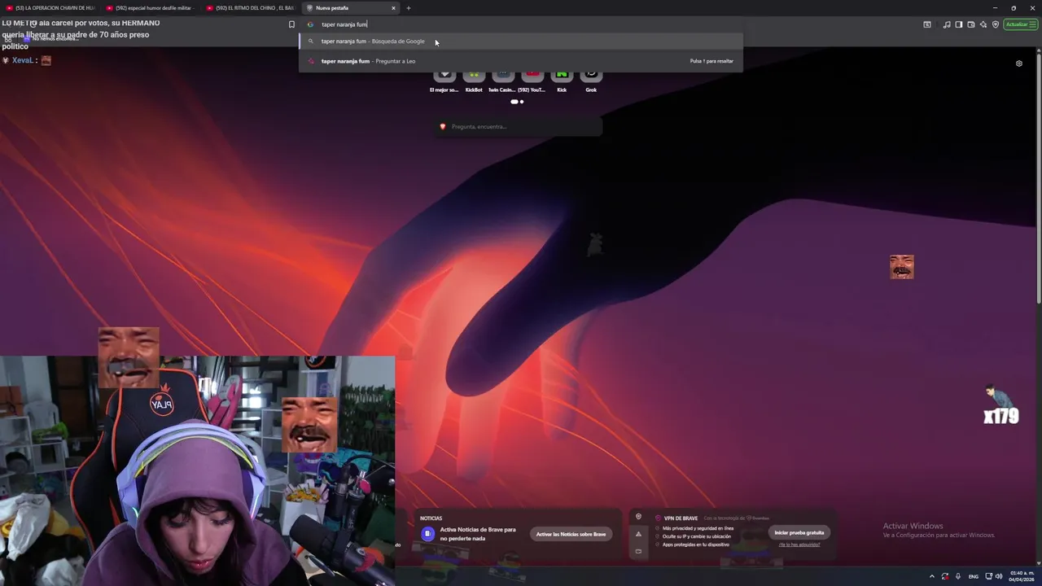Image resolution: width=1042 pixels, height=586 pixels.
Task: Switch to EL RITMO DEL CHINO tab
Action: point(252,8)
